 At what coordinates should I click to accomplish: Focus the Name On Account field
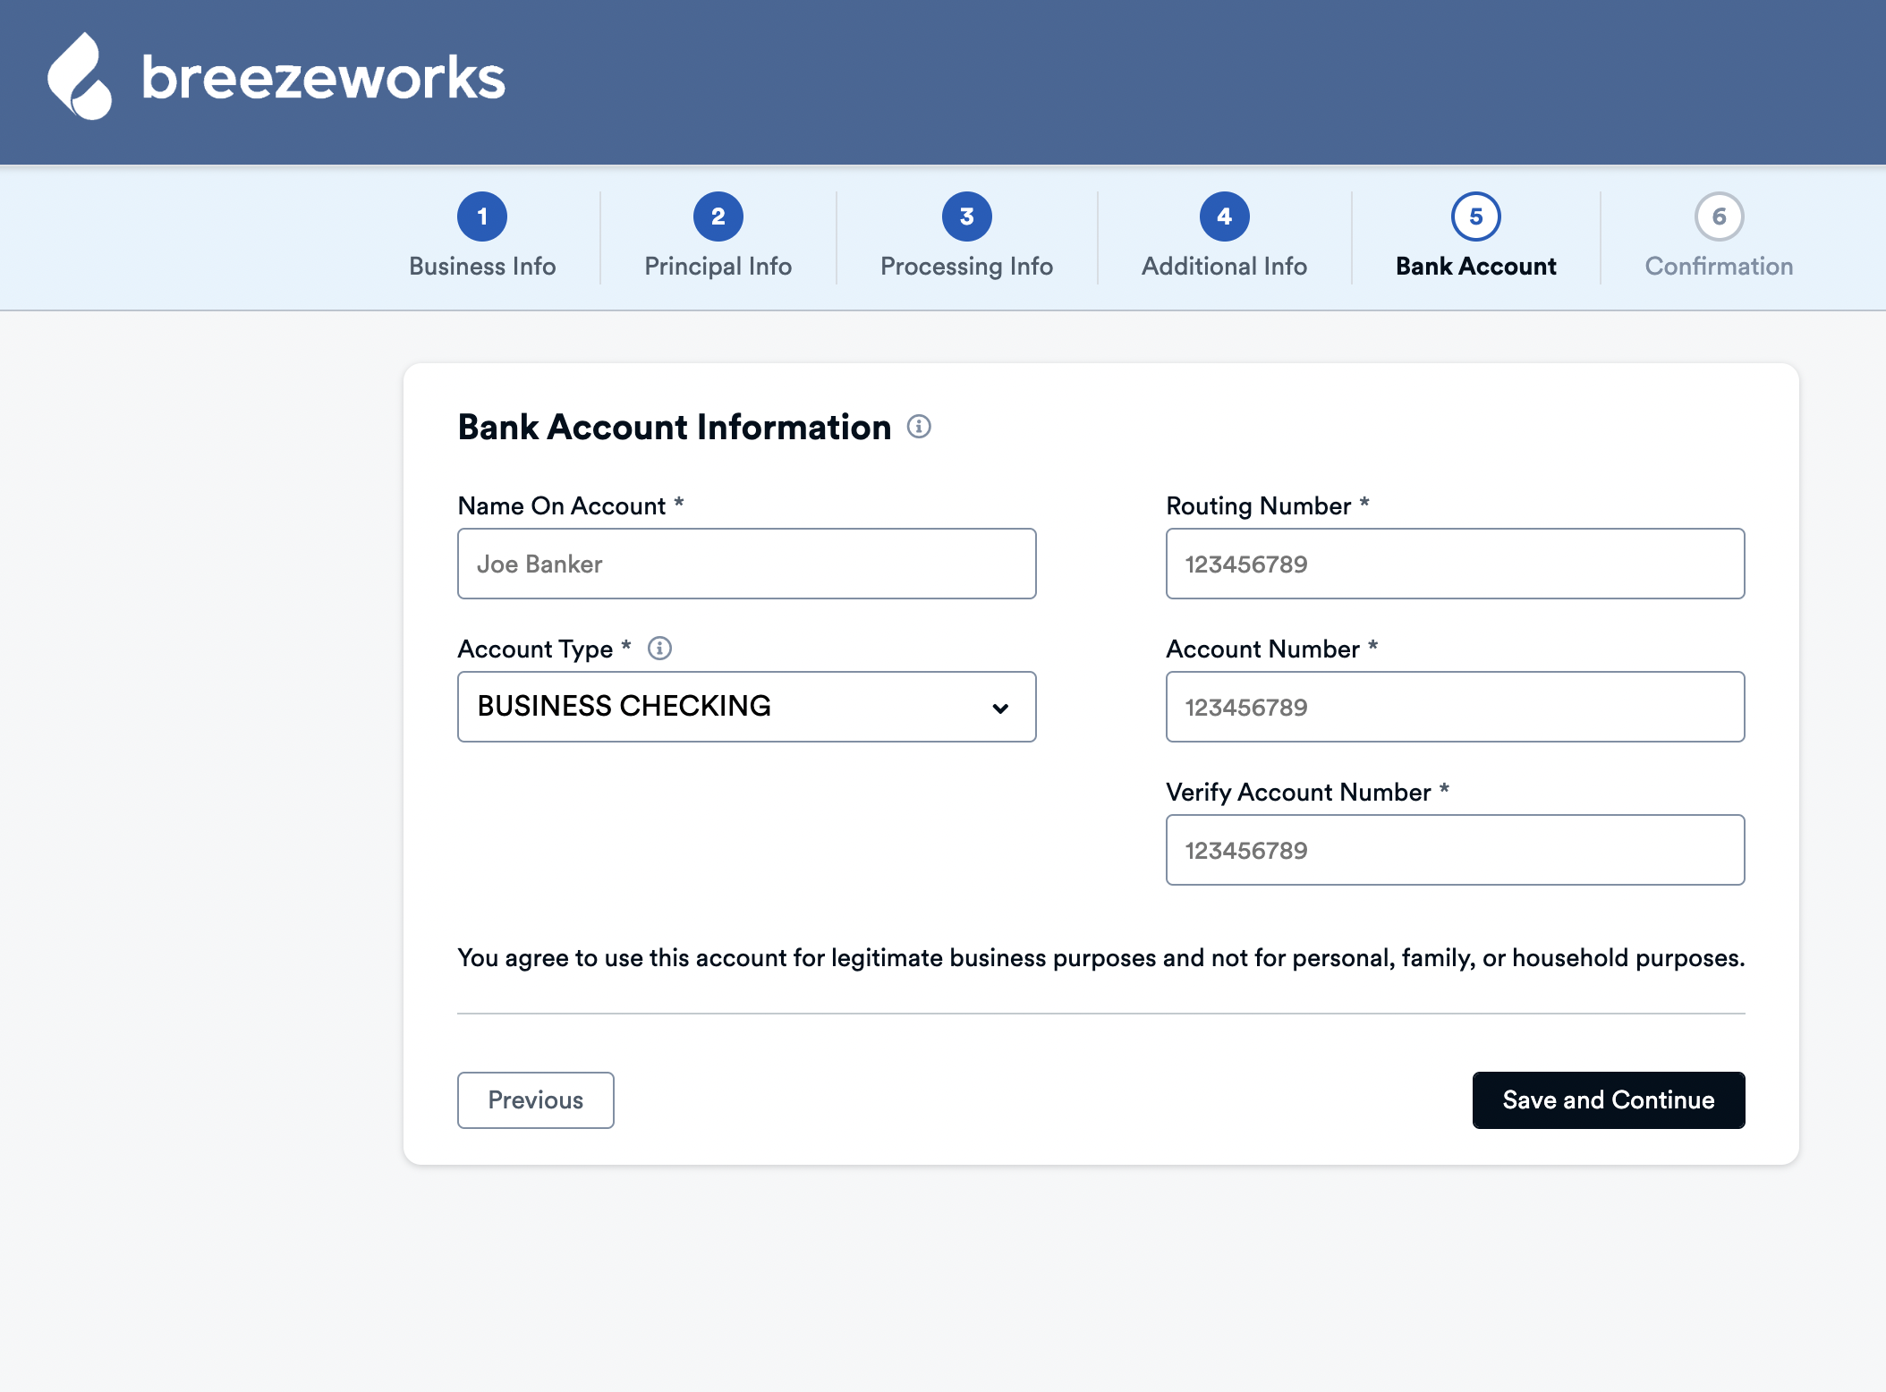[x=747, y=564]
